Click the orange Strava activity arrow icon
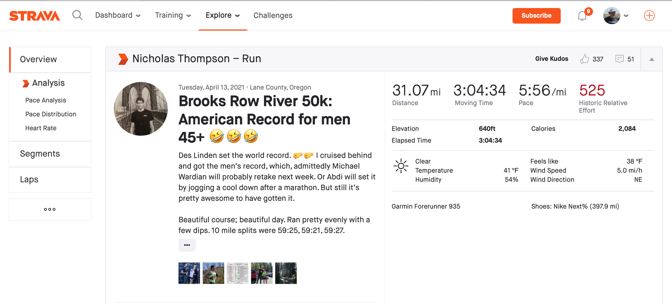 [x=122, y=59]
